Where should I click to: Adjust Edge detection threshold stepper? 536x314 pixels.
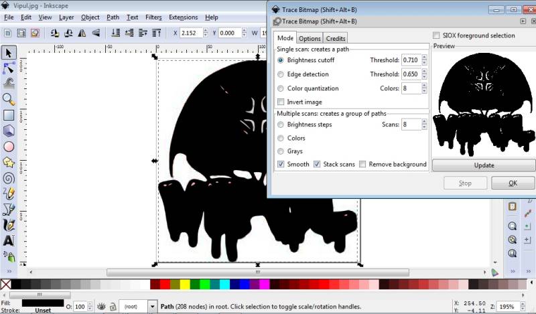[424, 74]
